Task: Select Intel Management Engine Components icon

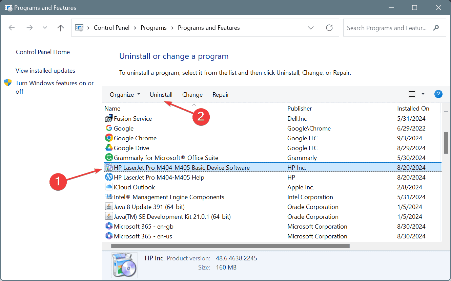Action: pos(109,197)
